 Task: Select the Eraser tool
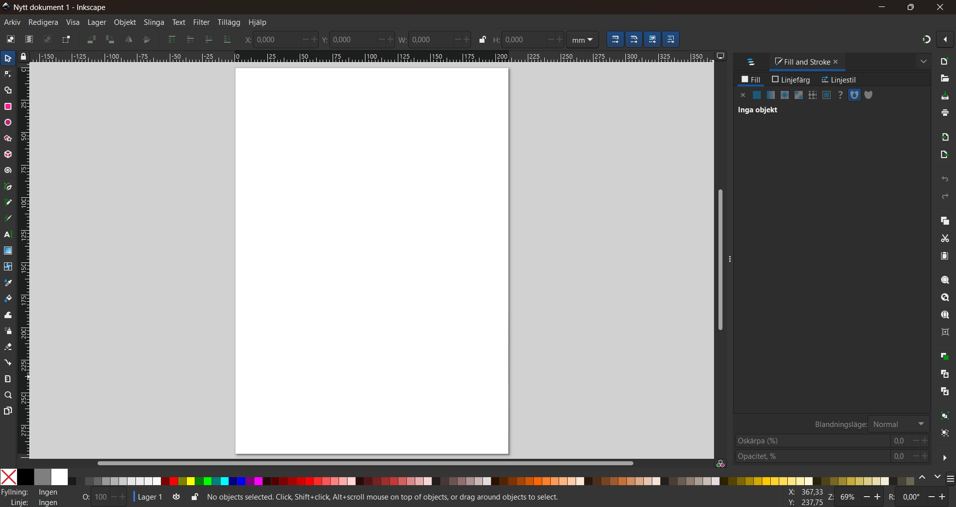[8, 347]
